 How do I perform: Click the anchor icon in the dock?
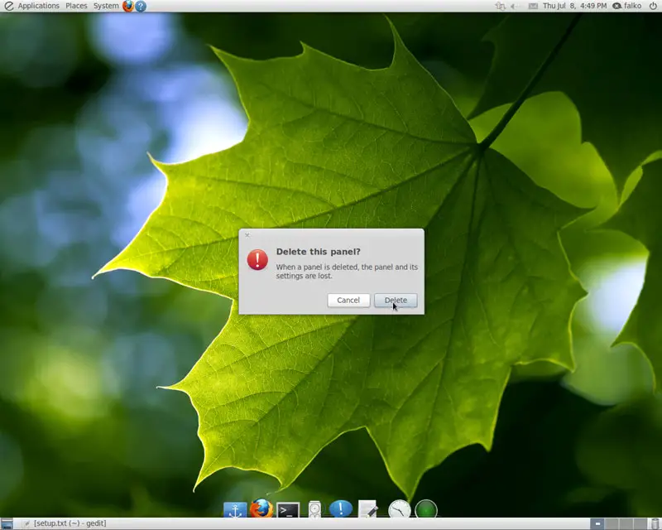coord(235,510)
